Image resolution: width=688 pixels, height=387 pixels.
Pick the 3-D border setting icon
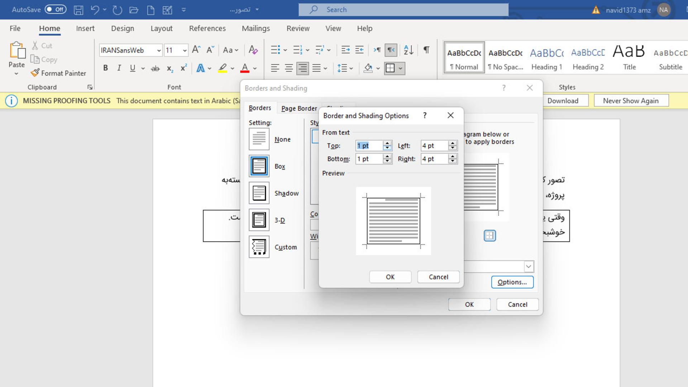pyautogui.click(x=259, y=220)
